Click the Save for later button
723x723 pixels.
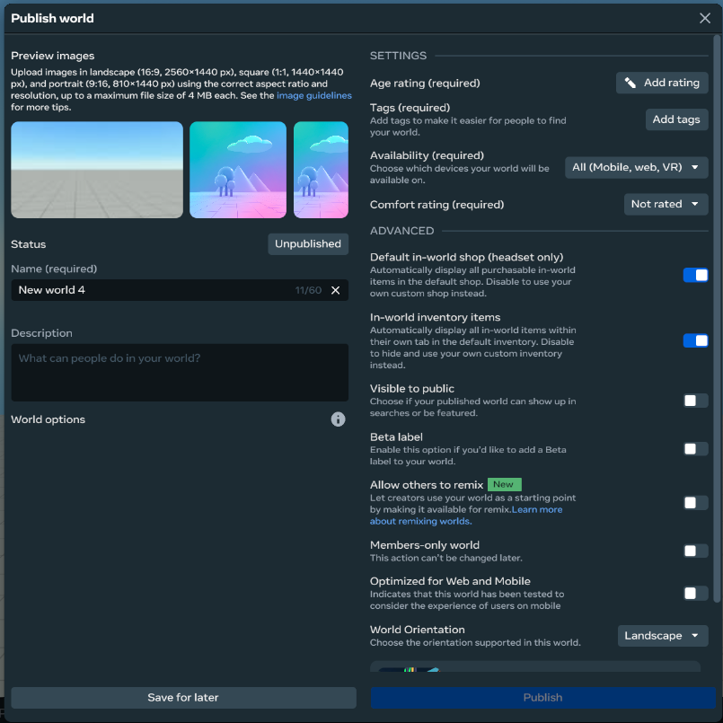[183, 697]
